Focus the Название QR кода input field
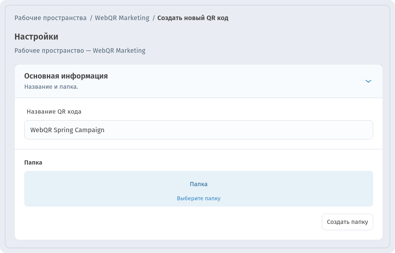This screenshot has height=253, width=395. click(199, 130)
